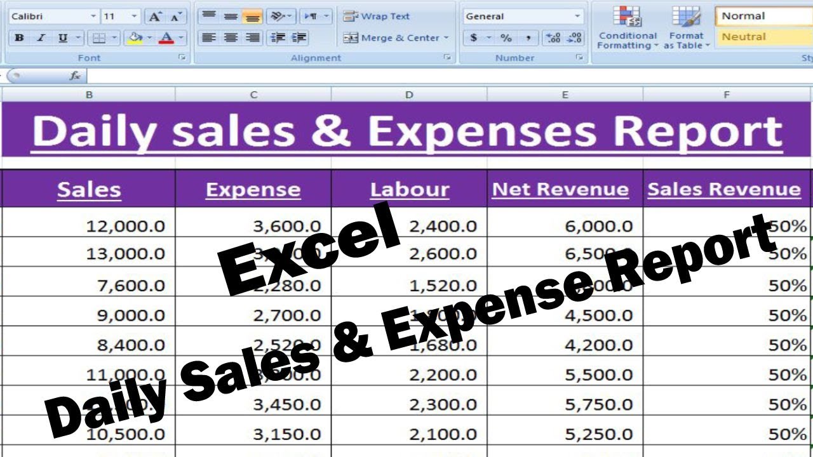Select the Daily sales & Expenses Report title
This screenshot has width=813, height=457.
pyautogui.click(x=406, y=129)
